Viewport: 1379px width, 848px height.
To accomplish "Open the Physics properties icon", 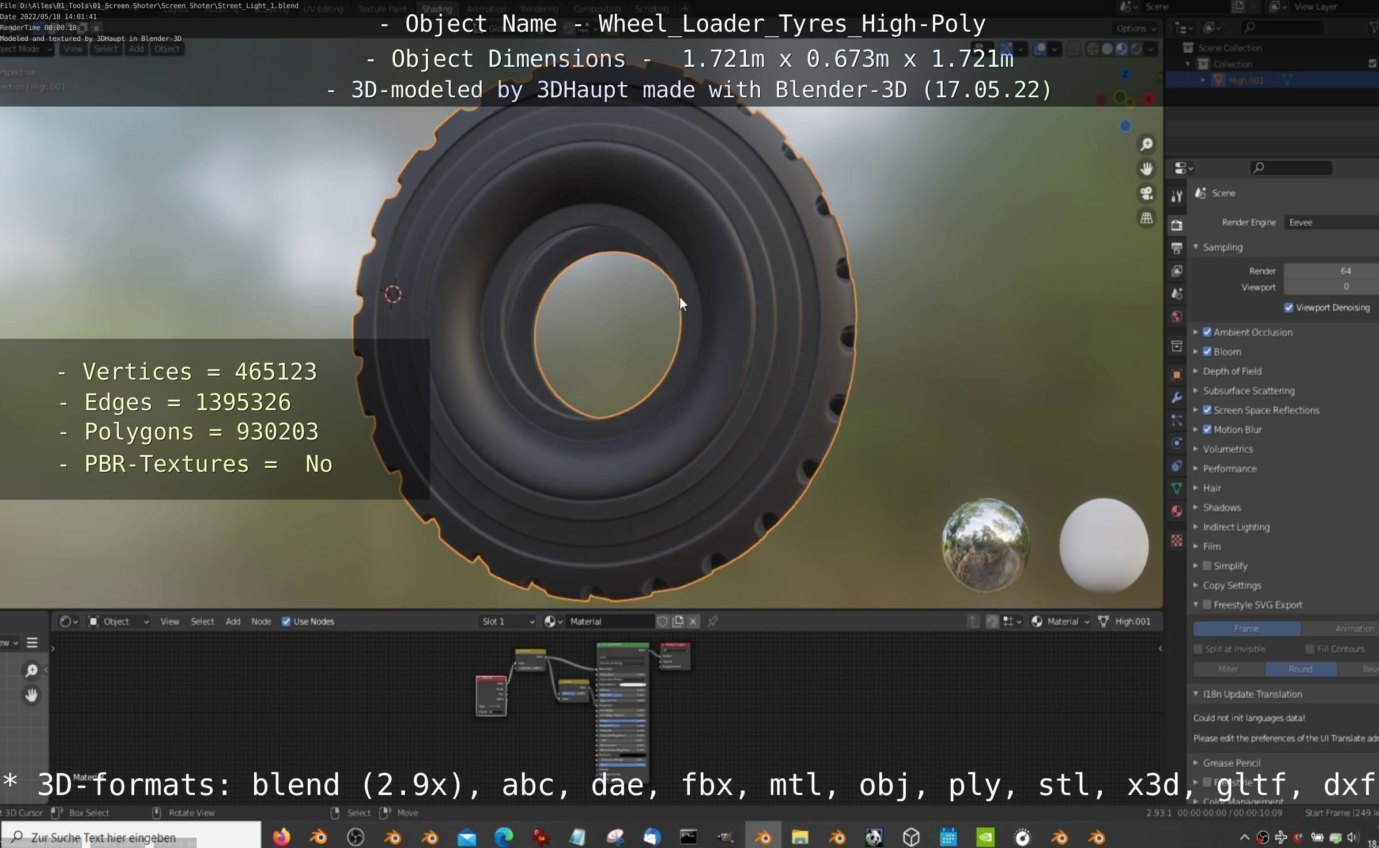I will pyautogui.click(x=1177, y=443).
